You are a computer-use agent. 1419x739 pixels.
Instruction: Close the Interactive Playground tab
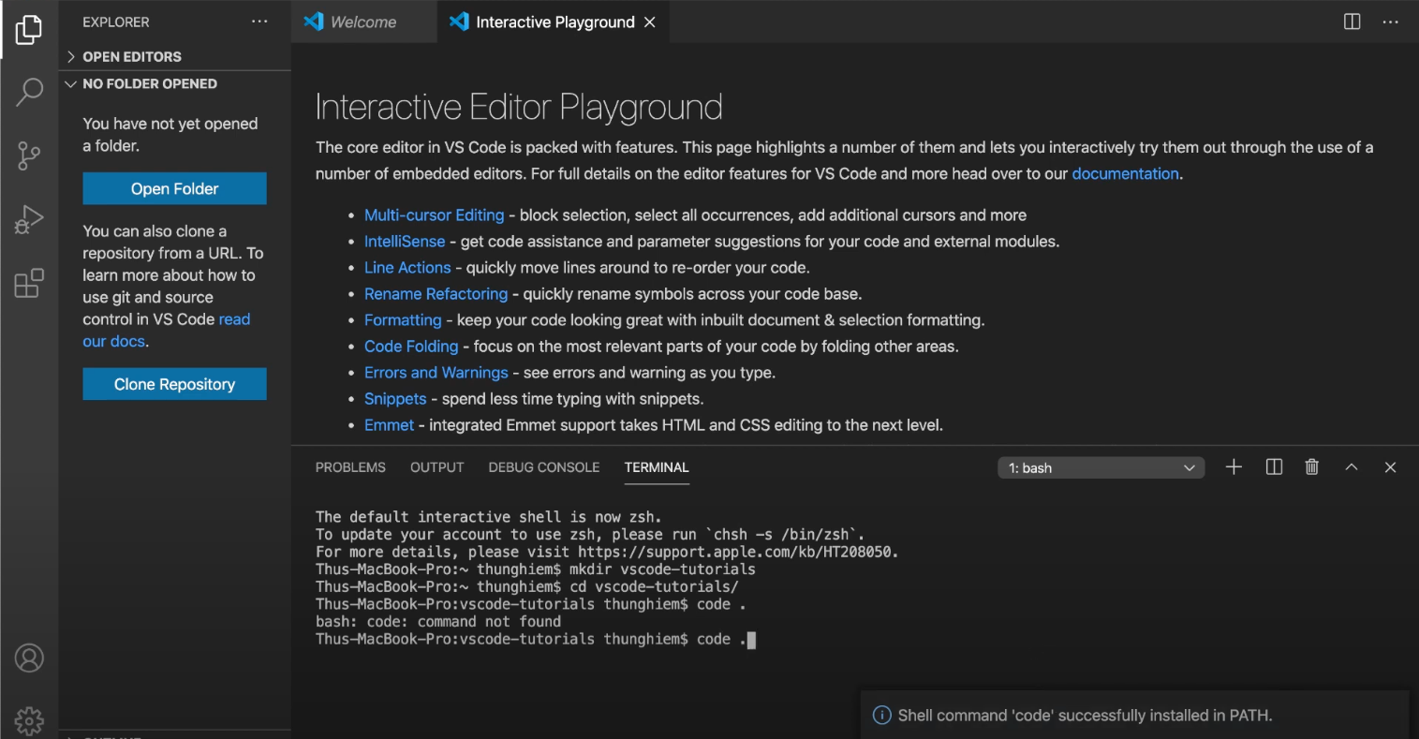pos(650,22)
